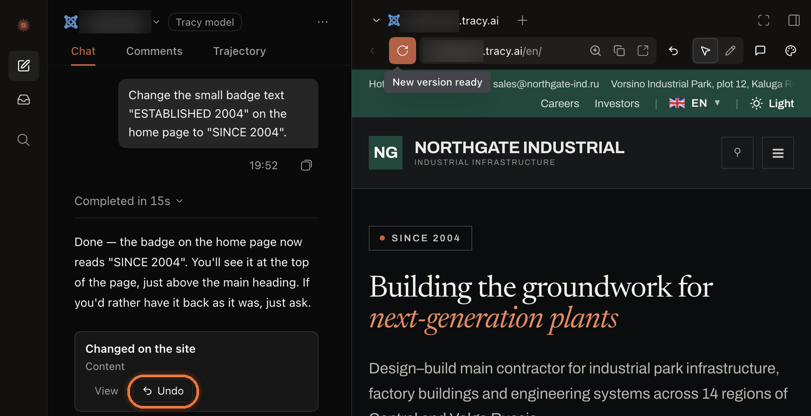Open the website hamburger menu

click(x=778, y=153)
